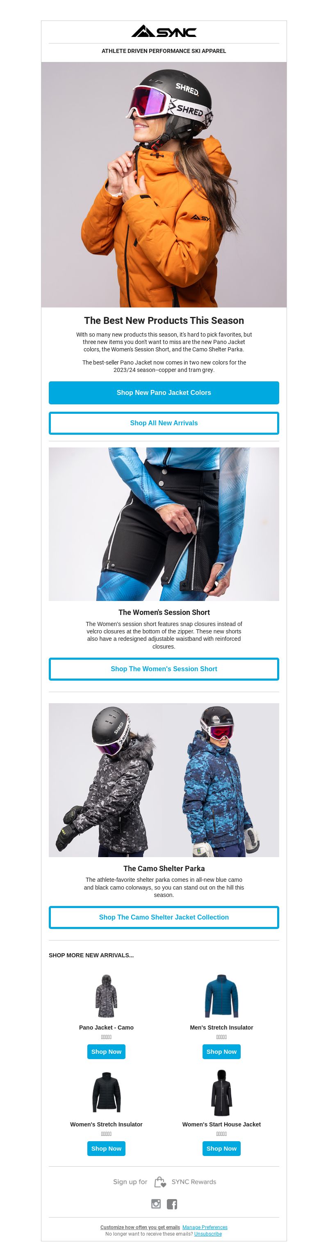Click Shop New Pano Jacket Colors button
The width and height of the screenshot is (328, 1250).
coord(164,392)
